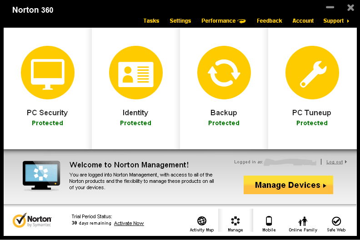360x240 pixels.
Task: Open the Mobile phone icon
Action: pyautogui.click(x=269, y=221)
